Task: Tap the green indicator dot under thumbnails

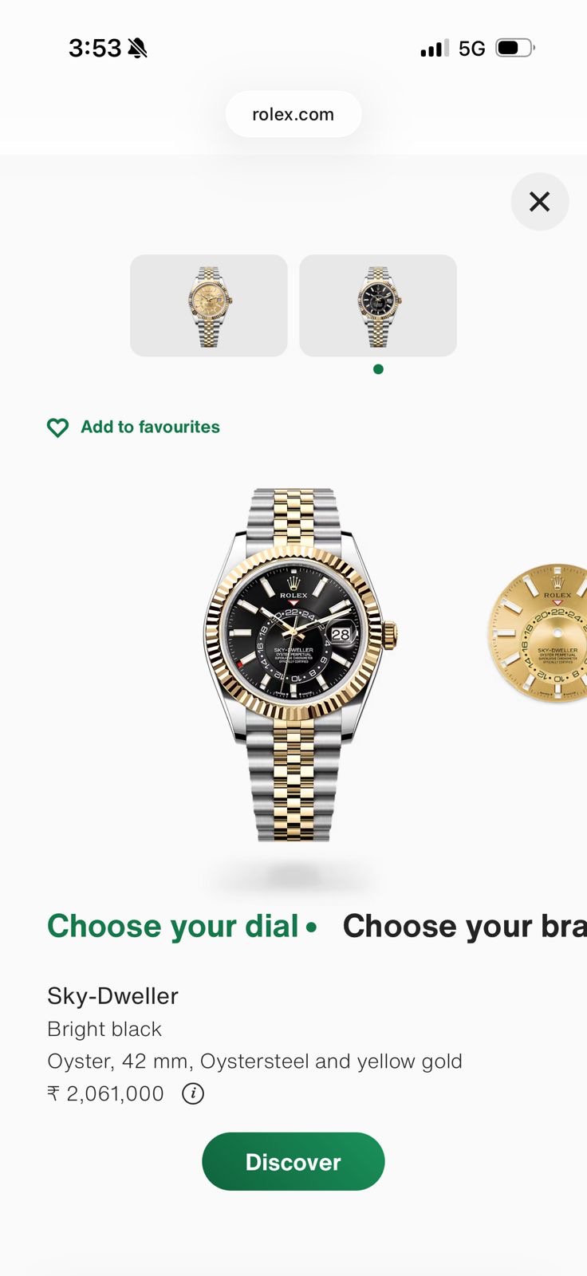Action: click(x=378, y=369)
